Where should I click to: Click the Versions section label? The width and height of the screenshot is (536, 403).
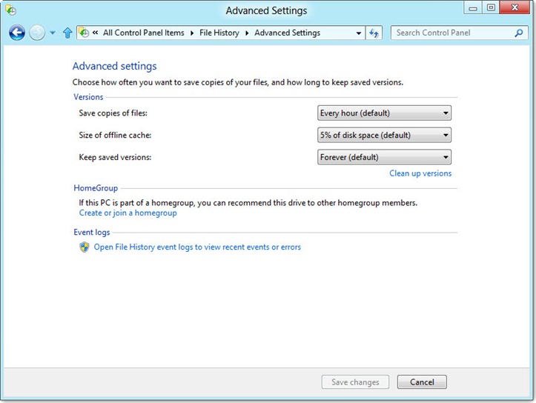[x=88, y=97]
